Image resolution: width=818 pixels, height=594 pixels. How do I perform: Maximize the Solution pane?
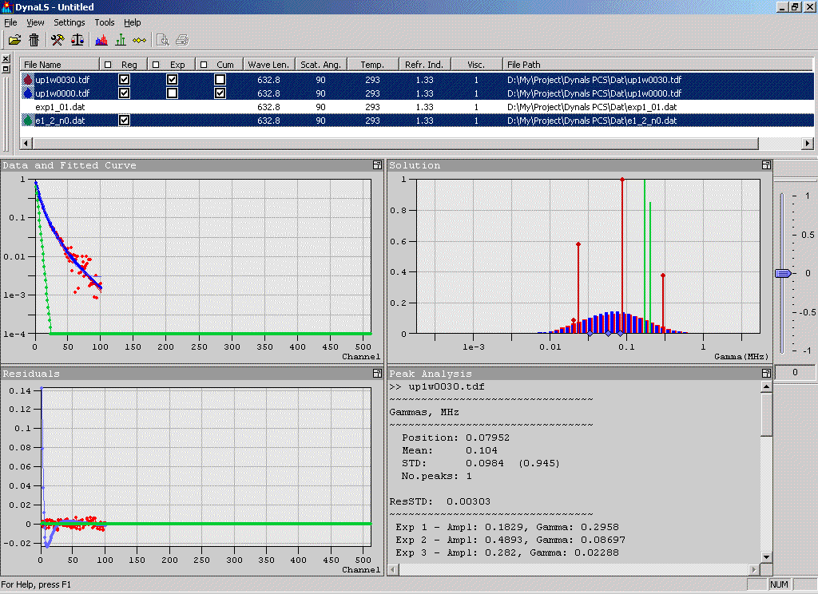tap(765, 165)
